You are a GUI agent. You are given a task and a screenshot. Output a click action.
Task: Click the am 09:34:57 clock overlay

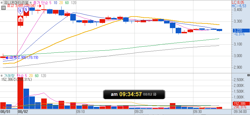coord(134,94)
